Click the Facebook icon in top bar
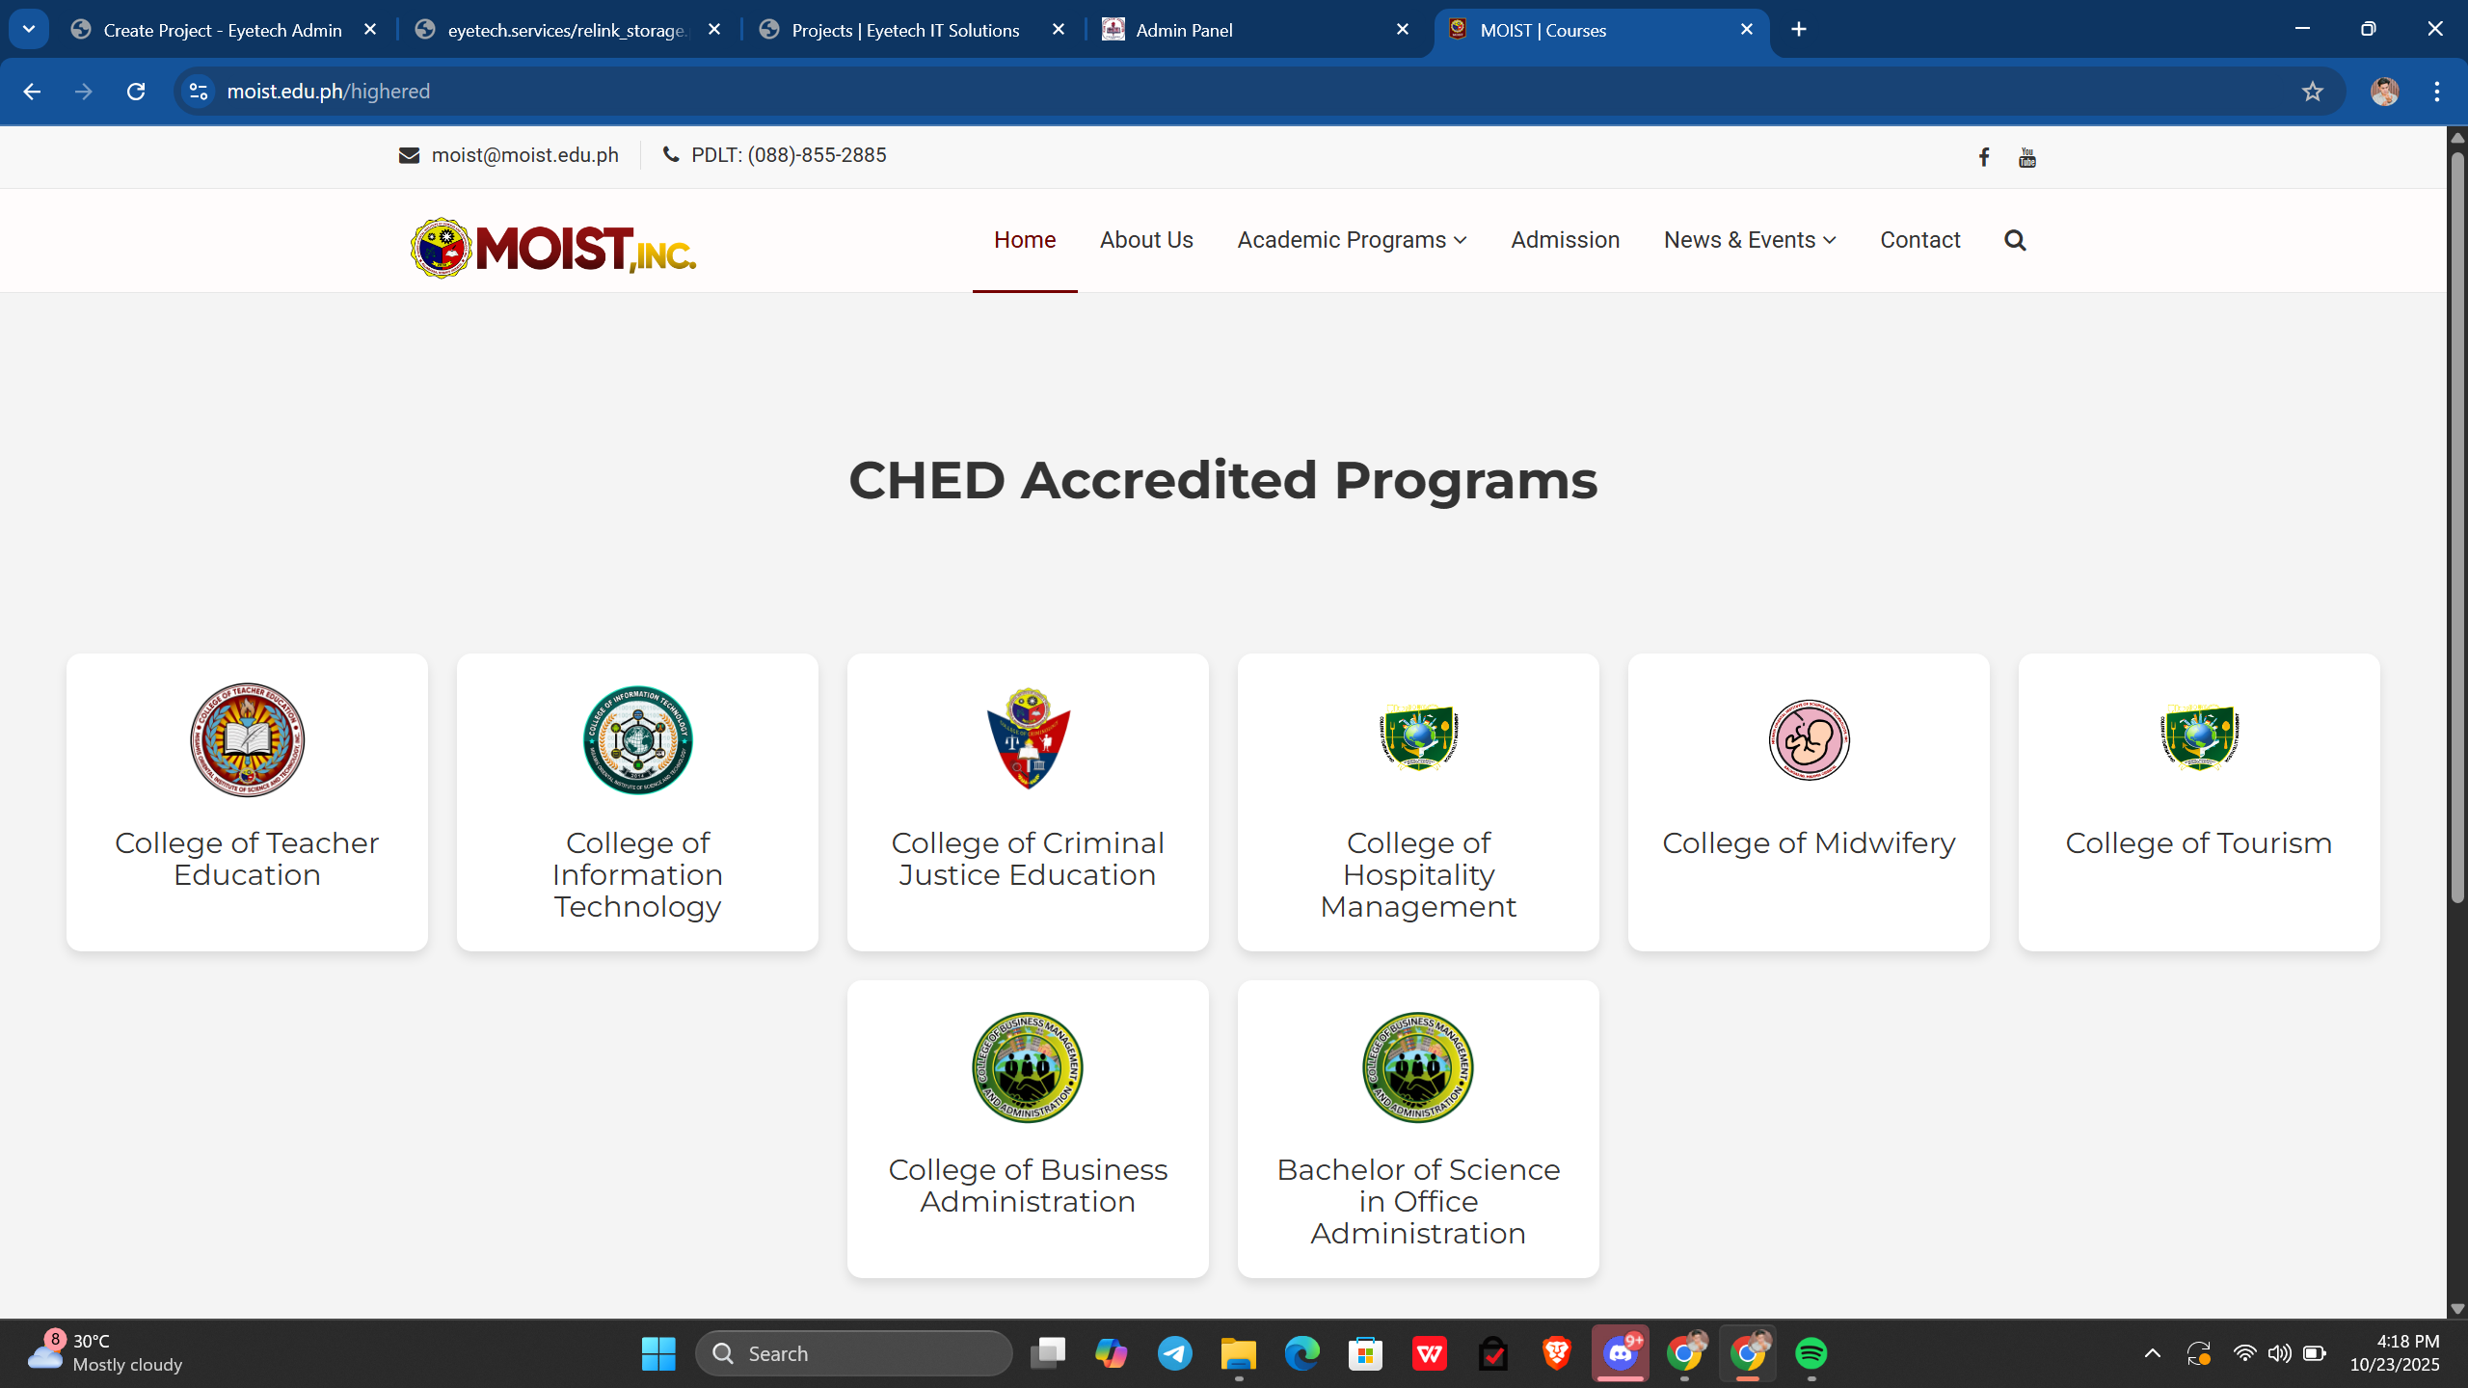 1984,157
